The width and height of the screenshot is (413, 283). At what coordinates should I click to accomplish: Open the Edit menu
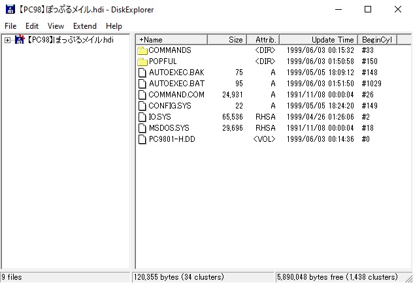point(32,26)
